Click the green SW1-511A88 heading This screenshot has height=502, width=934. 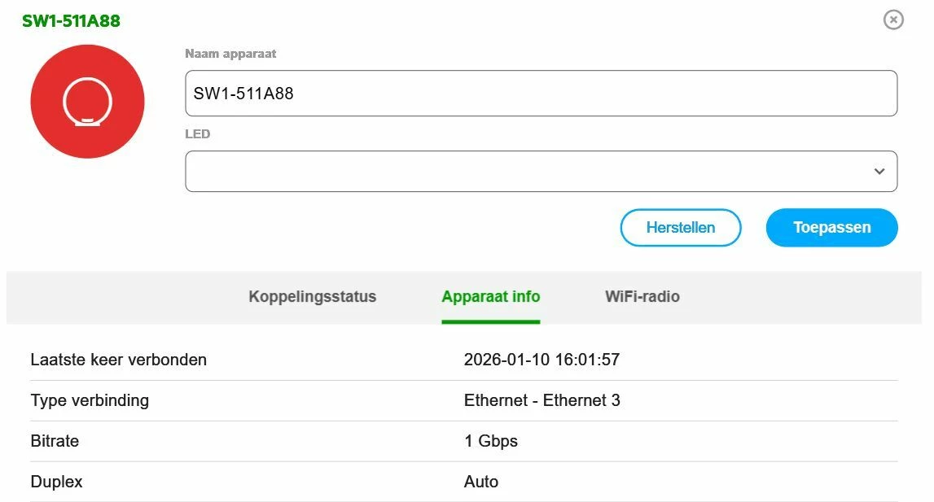[x=71, y=21]
